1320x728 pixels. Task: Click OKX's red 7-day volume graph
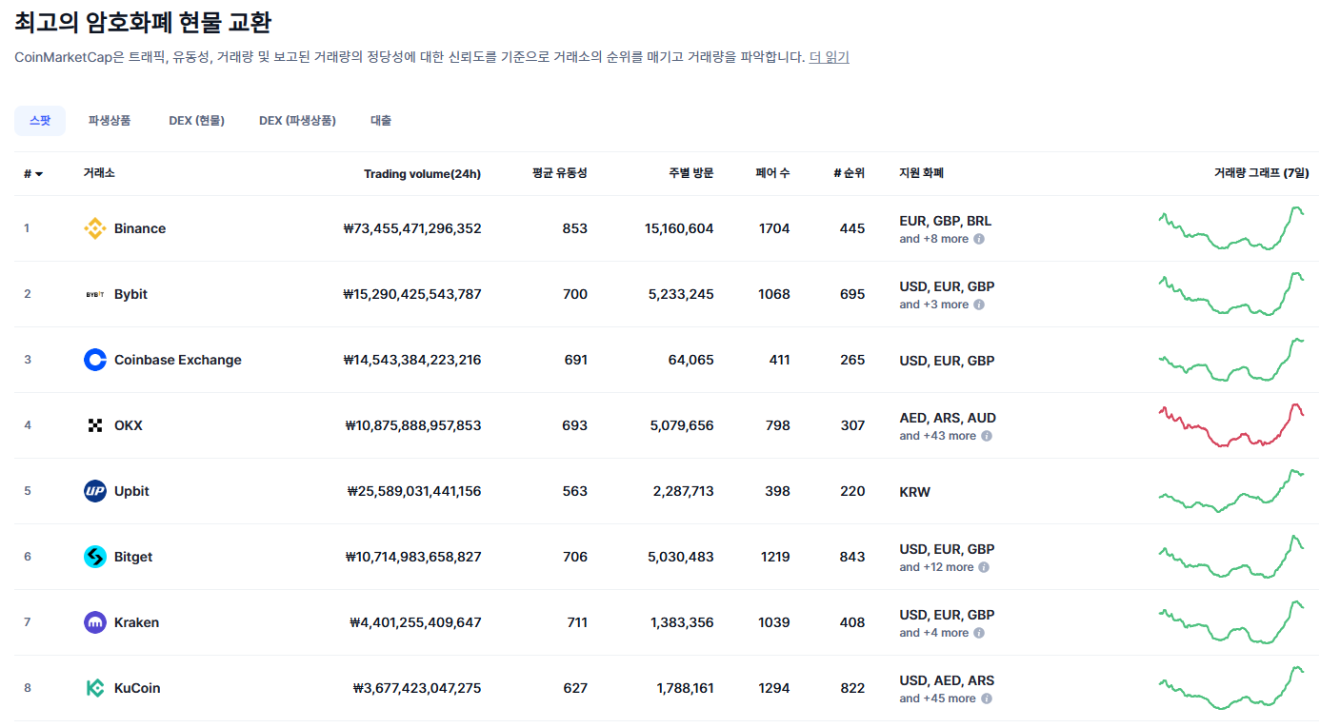tap(1230, 425)
